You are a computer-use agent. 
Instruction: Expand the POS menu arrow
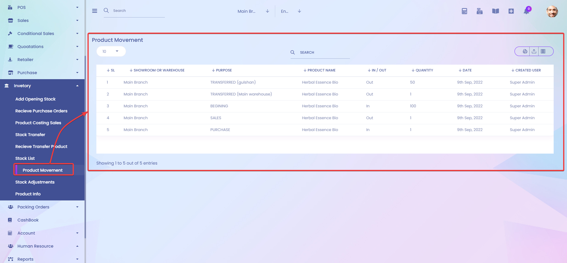click(77, 7)
